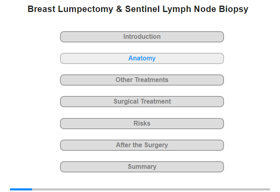Choose the Introduction menu entry
Image resolution: width=280 pixels, height=192 pixels.
coord(142,37)
